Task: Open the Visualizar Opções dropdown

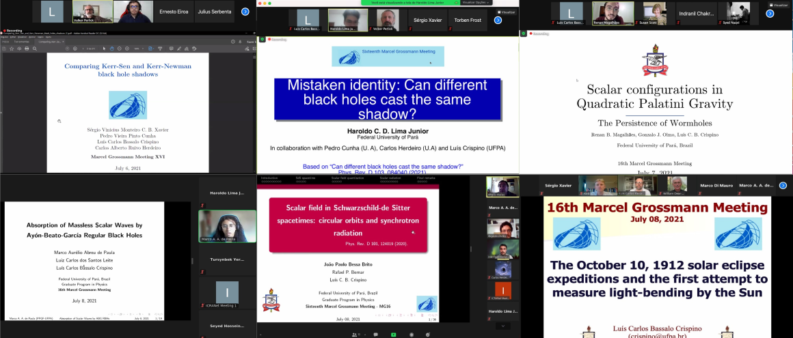Action: click(476, 3)
